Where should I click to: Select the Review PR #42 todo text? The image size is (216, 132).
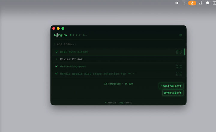71,59
